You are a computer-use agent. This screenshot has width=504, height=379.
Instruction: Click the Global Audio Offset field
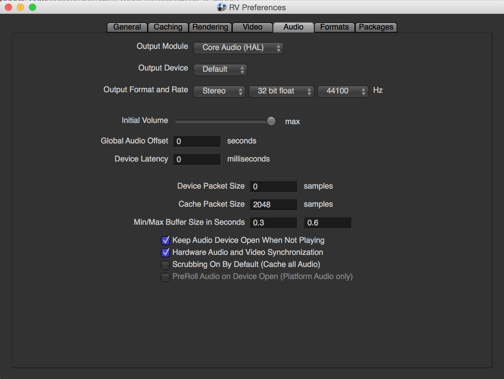pos(197,141)
